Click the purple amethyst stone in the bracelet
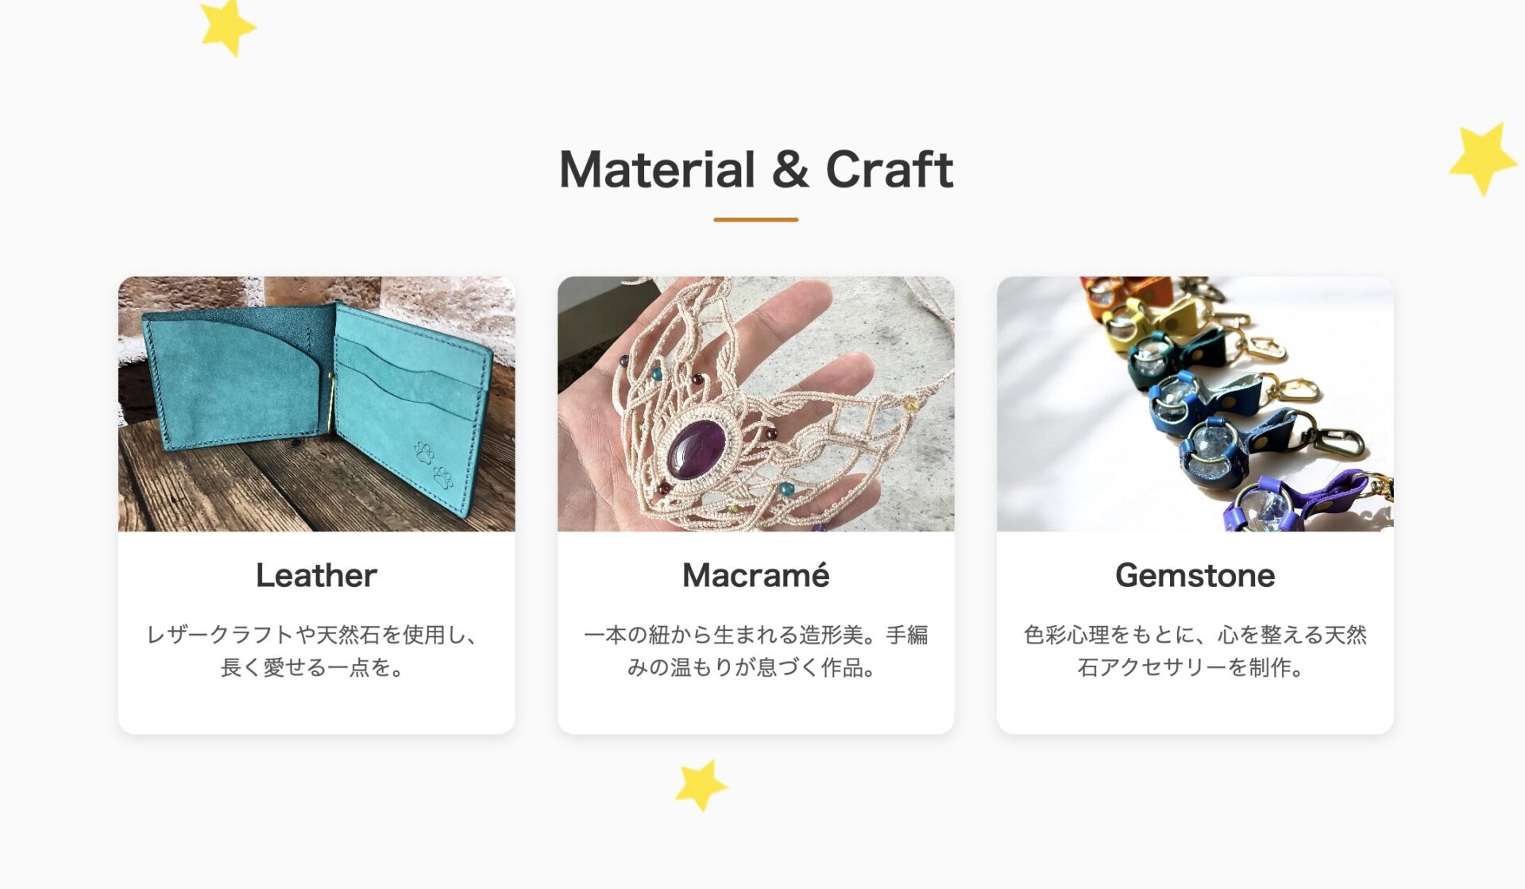This screenshot has height=889, width=1525. tap(696, 450)
